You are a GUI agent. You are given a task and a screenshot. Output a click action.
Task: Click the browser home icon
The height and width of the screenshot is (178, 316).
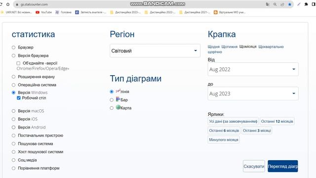pyautogui.click(x=8, y=4)
